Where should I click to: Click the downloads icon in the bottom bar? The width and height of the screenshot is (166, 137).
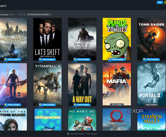(68, 134)
